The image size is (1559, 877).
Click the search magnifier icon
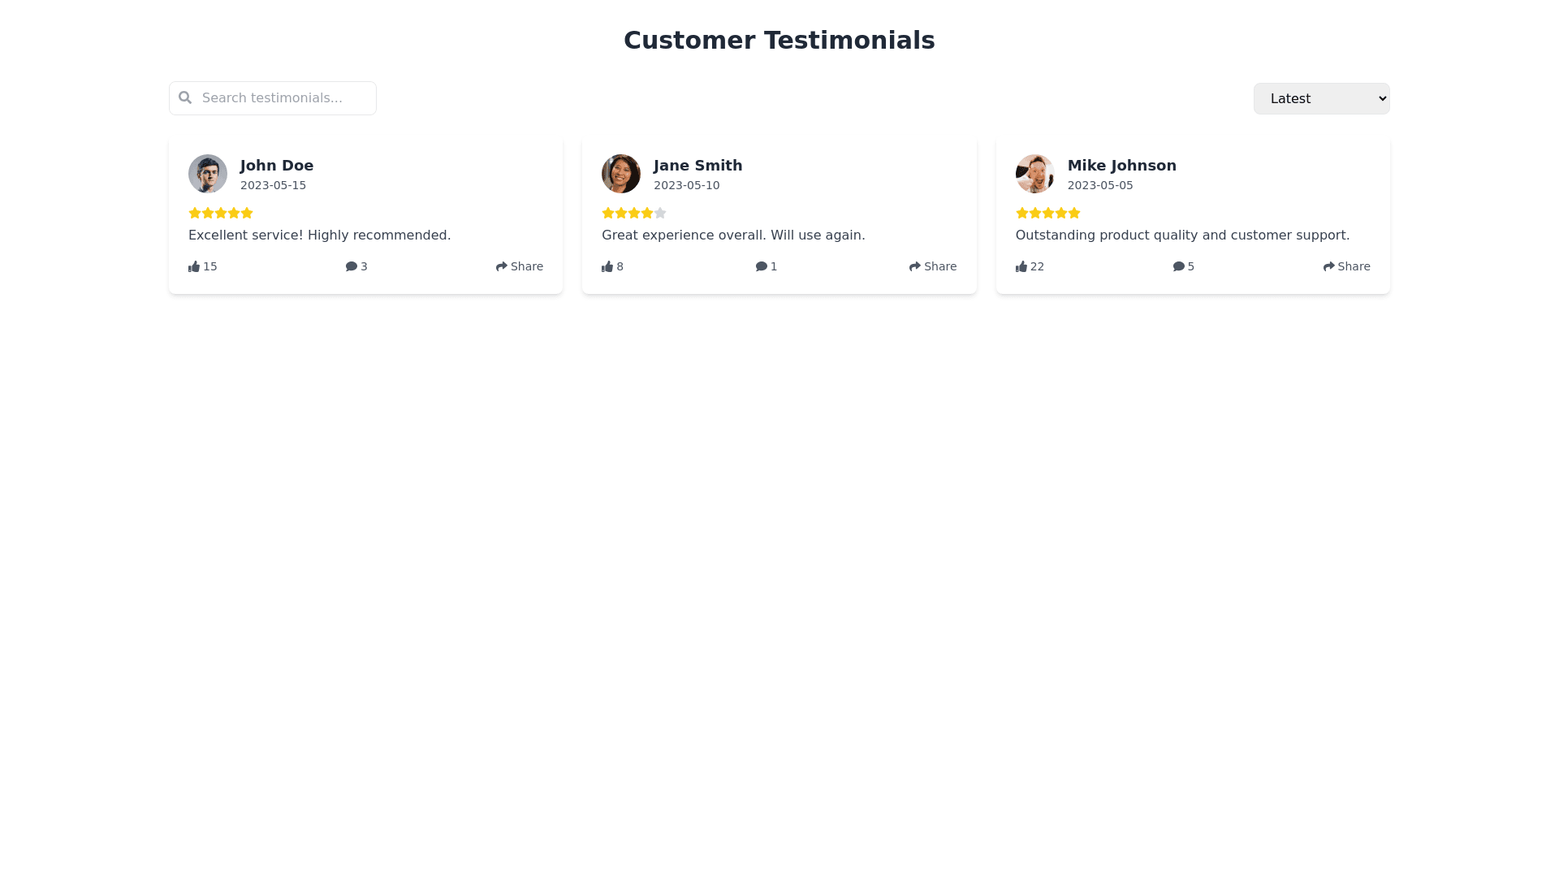pos(185,97)
